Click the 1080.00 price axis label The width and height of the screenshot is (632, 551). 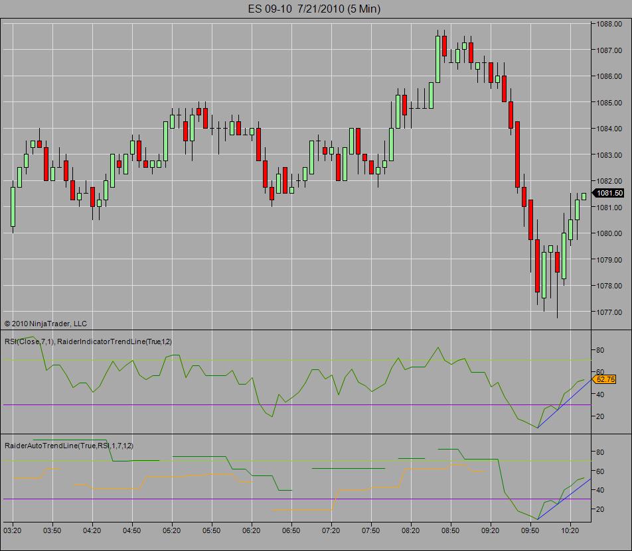[x=609, y=233]
